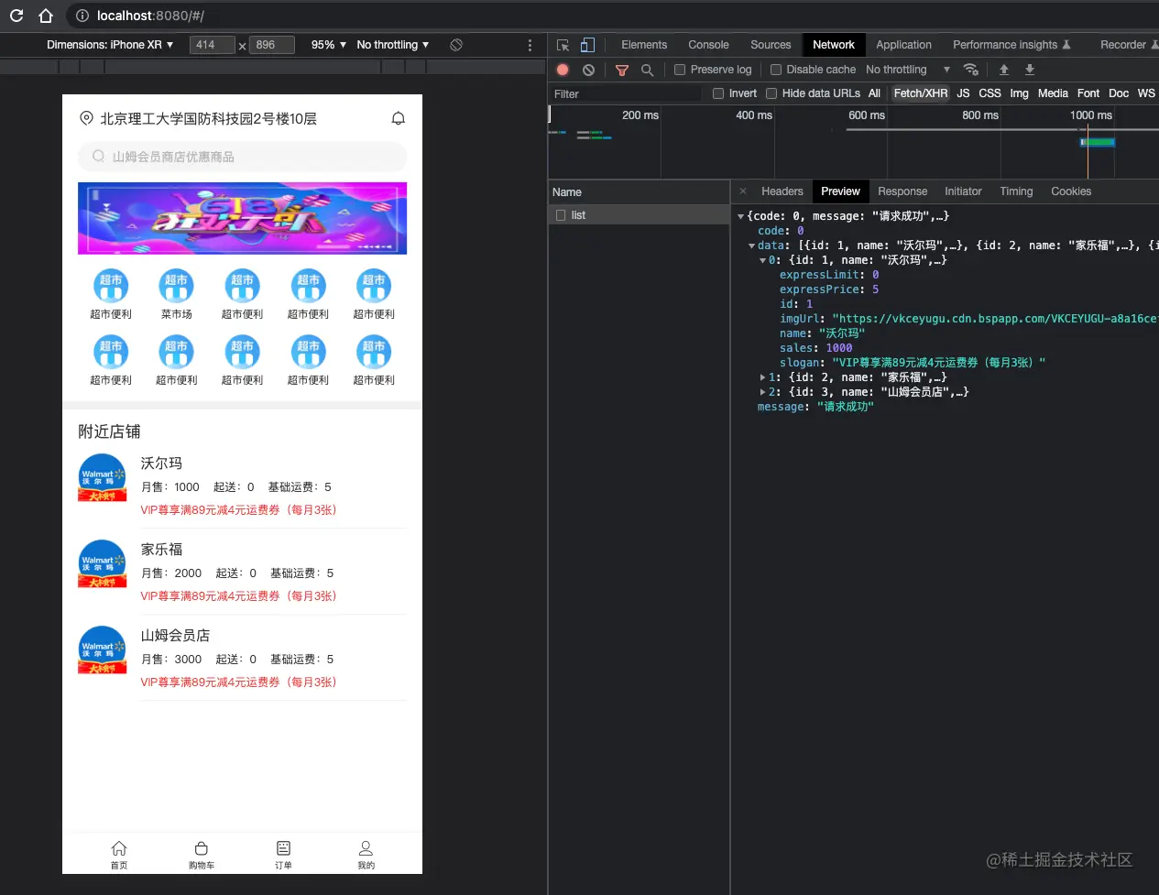
Task: Click the site info icon before localhost
Action: pos(82,16)
